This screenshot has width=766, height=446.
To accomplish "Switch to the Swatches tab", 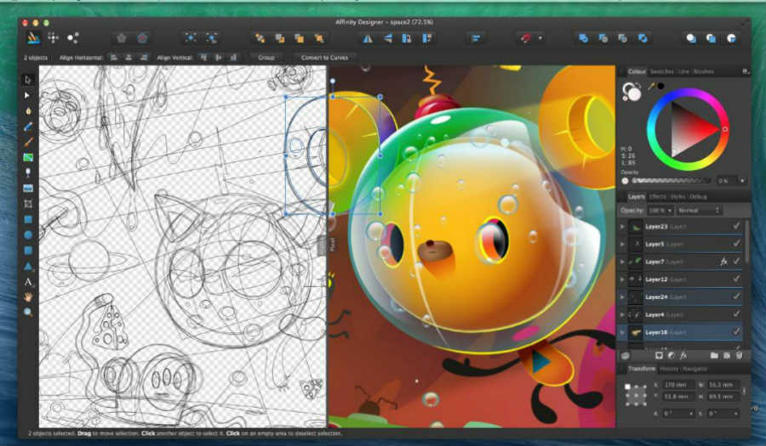I will (x=662, y=71).
